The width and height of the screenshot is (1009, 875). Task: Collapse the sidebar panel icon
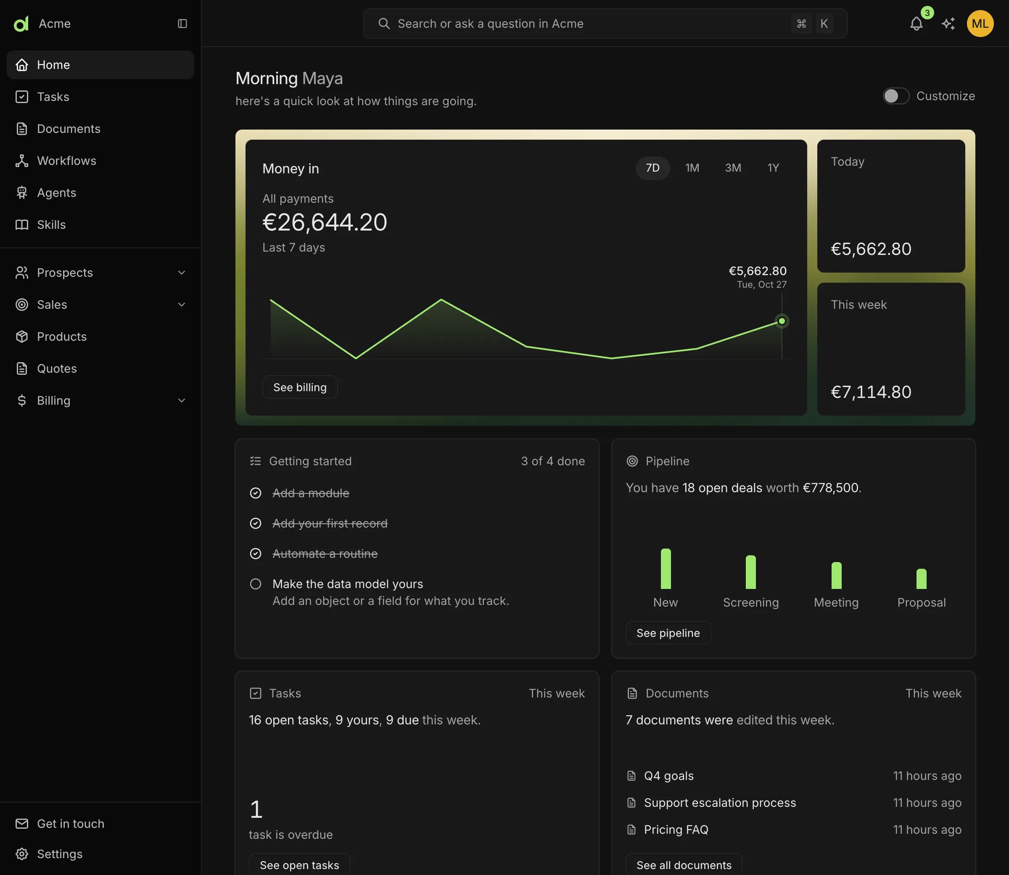[x=182, y=24]
